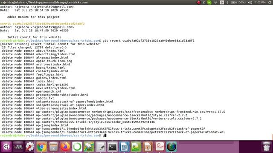The image size is (273, 153).
Task: Click the date line 'Sat Jul 25 18:54:10'
Action: [x=34, y=10]
